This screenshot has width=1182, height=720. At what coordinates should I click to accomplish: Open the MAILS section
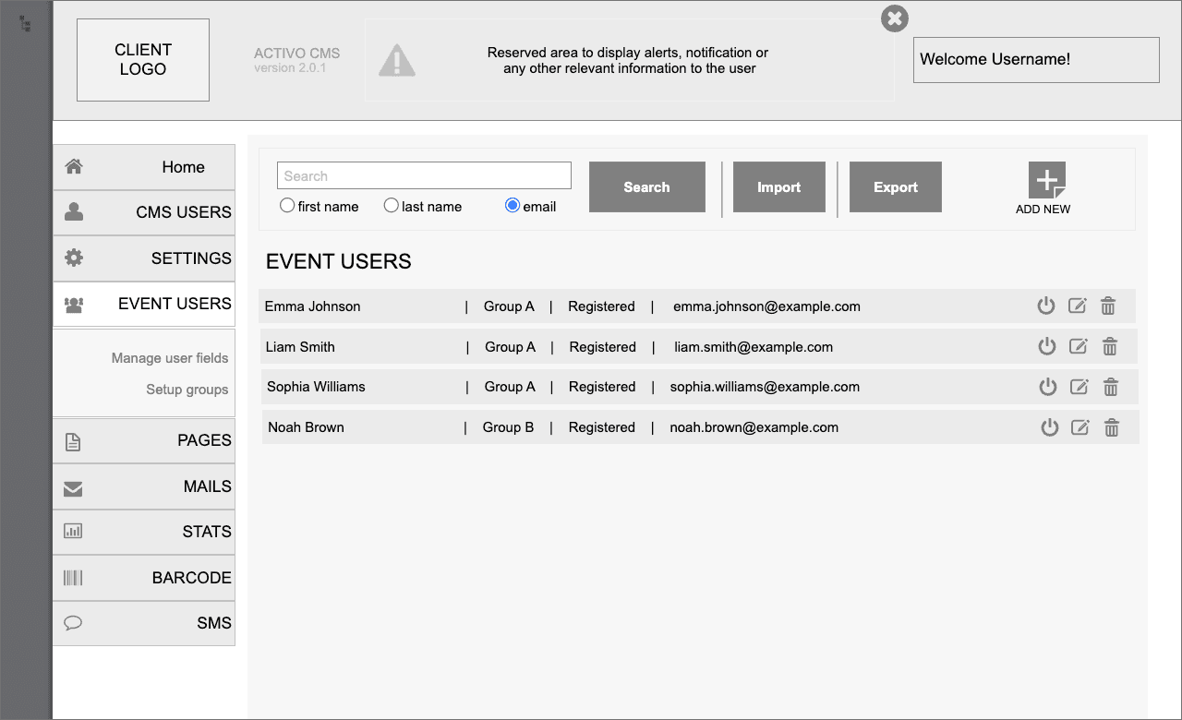pos(144,486)
